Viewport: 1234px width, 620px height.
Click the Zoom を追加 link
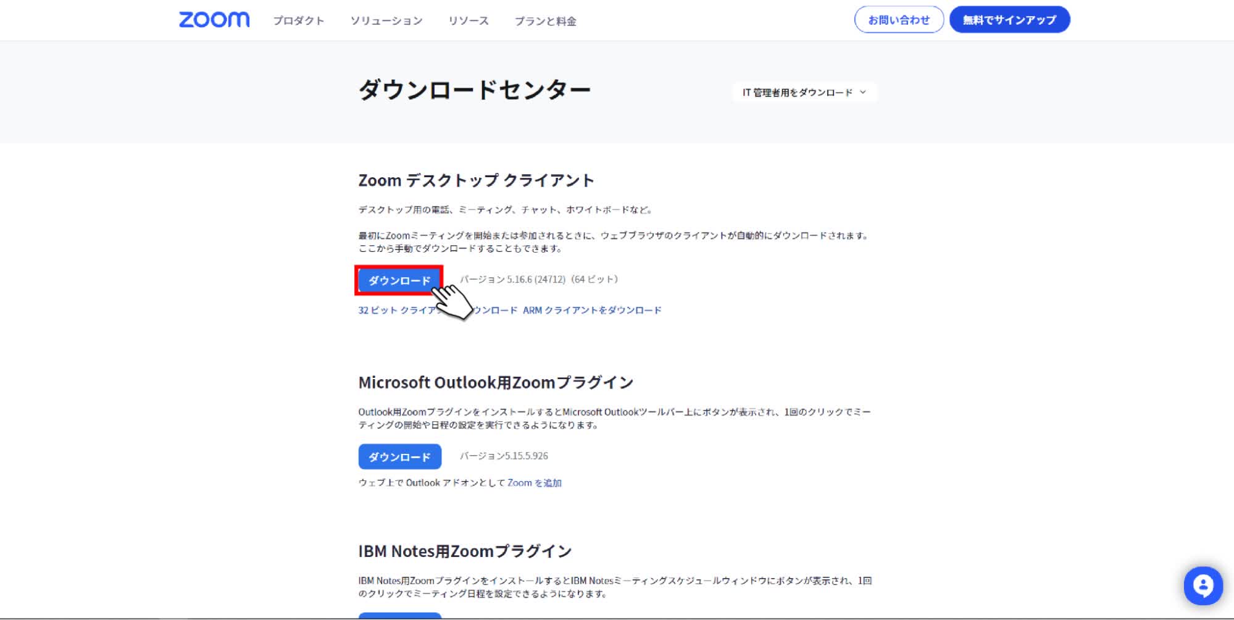click(535, 483)
